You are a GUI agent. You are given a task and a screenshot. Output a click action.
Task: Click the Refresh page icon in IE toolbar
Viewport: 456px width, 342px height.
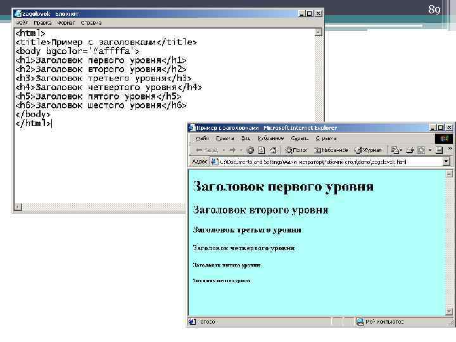pos(262,150)
